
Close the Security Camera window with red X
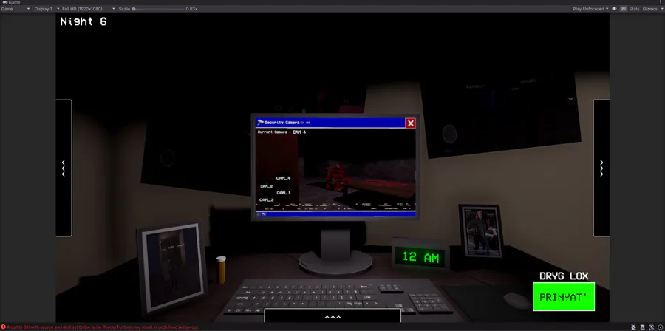click(x=410, y=123)
